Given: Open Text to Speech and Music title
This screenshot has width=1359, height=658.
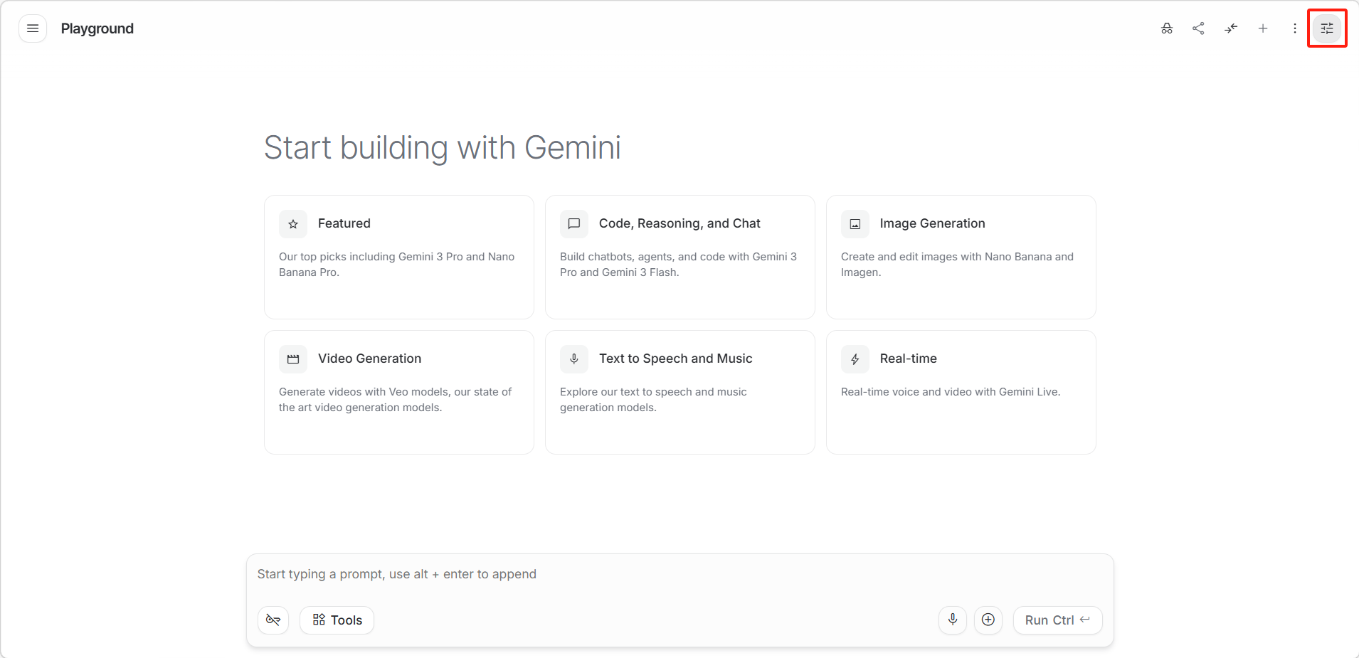Looking at the screenshot, I should pos(676,359).
